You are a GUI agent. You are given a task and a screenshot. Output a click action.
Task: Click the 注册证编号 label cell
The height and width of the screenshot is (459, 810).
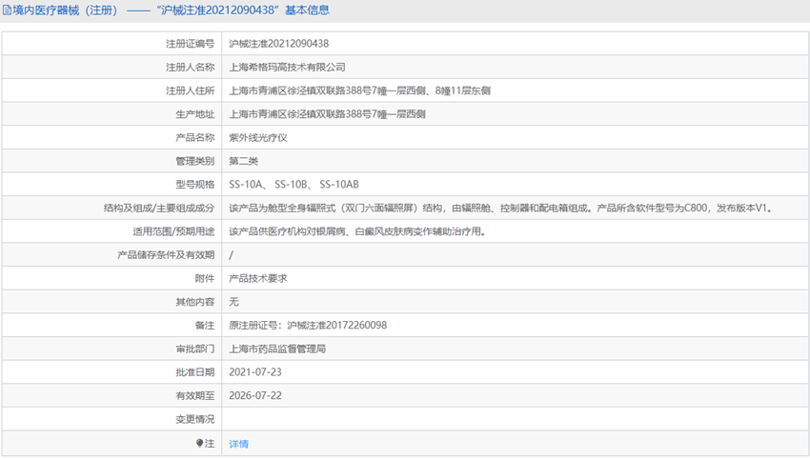(x=111, y=44)
